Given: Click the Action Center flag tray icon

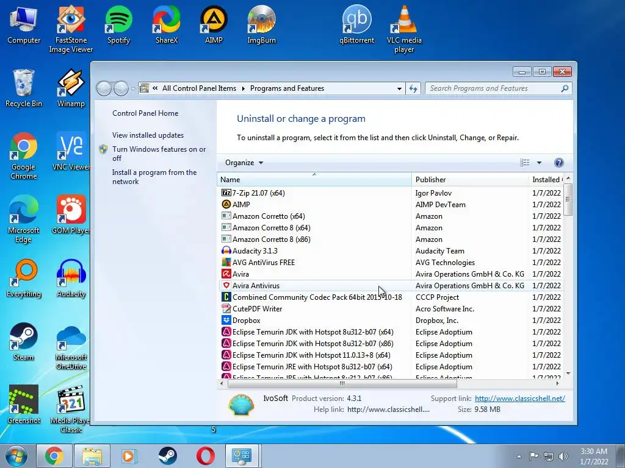Looking at the screenshot, I should point(533,456).
